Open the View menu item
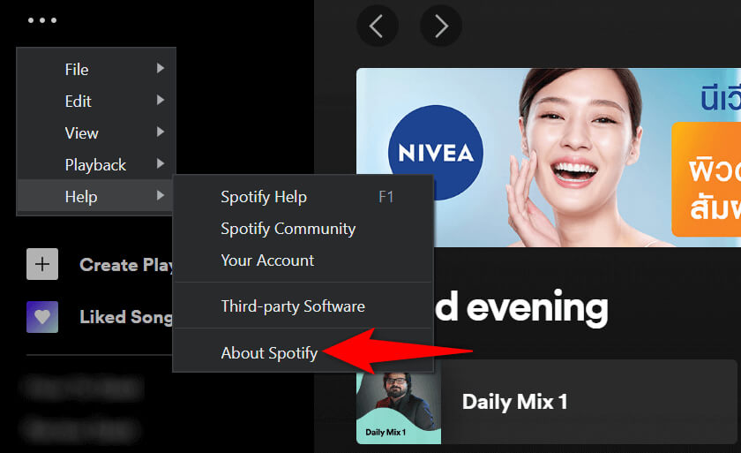Image resolution: width=741 pixels, height=453 pixels. [96, 132]
